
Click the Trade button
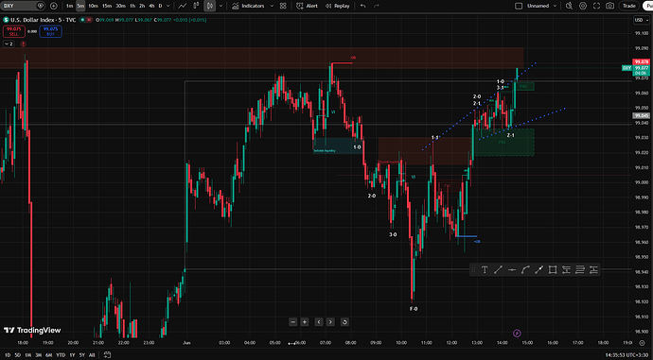pos(628,6)
